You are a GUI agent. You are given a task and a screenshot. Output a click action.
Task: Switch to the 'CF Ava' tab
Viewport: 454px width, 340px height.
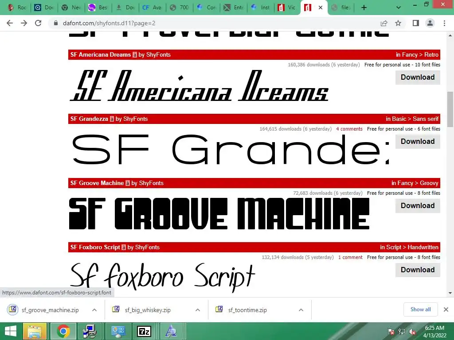pos(152,8)
